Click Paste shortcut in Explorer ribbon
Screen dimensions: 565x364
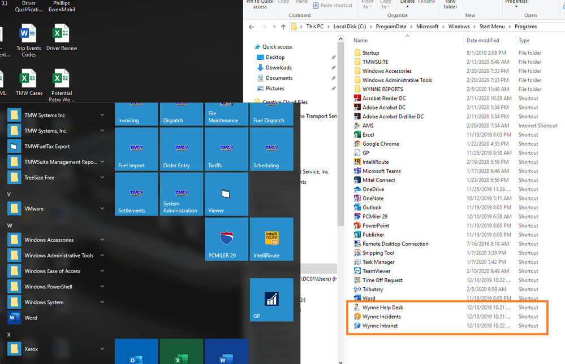(x=332, y=6)
